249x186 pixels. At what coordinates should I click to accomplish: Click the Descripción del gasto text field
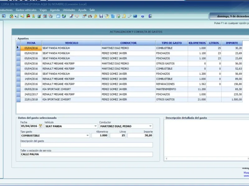[x=86, y=145]
